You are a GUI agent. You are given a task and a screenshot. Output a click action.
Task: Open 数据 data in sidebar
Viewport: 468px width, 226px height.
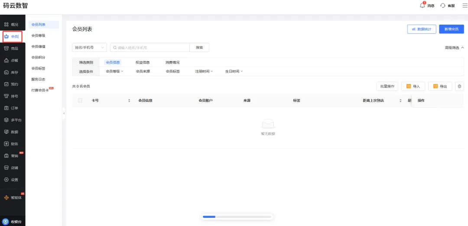(11, 132)
